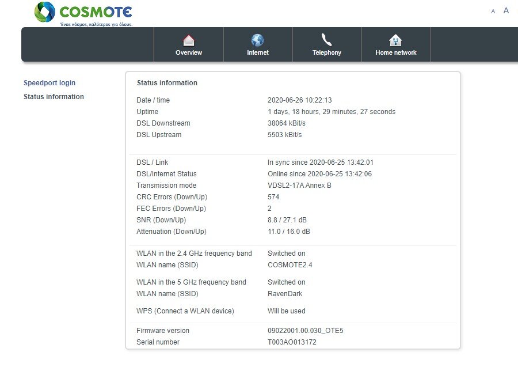Open the Overview menu label
Viewport: 518px width, 367px height.
pos(189,52)
